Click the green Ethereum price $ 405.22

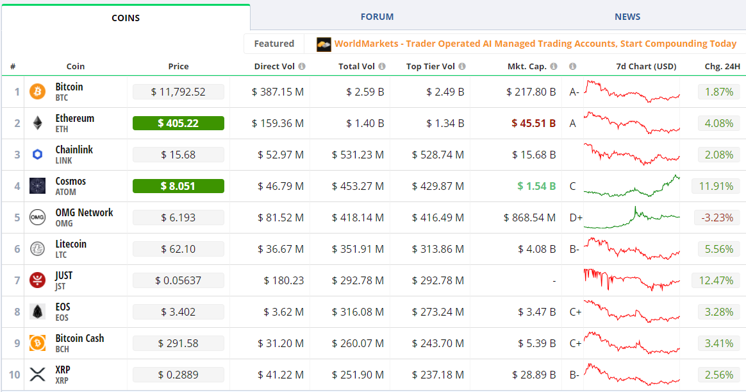[178, 123]
